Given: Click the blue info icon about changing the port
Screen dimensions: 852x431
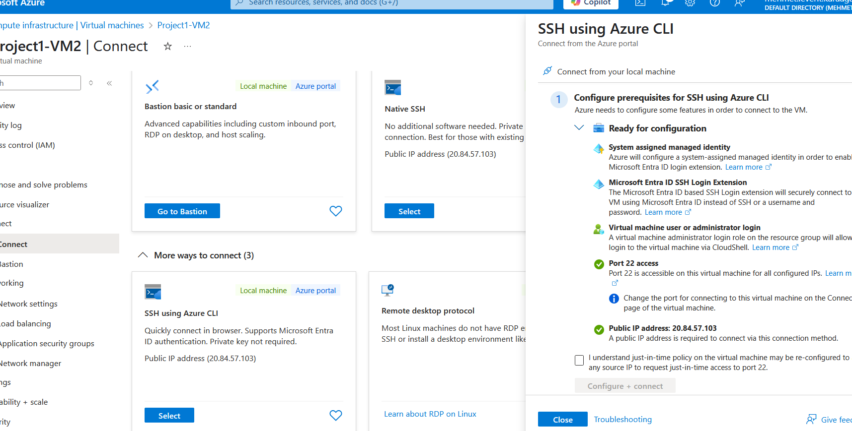Looking at the screenshot, I should [614, 299].
